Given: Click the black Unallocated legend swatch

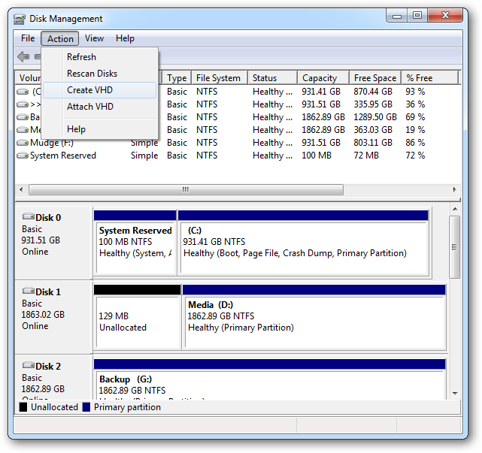Looking at the screenshot, I should (x=23, y=407).
